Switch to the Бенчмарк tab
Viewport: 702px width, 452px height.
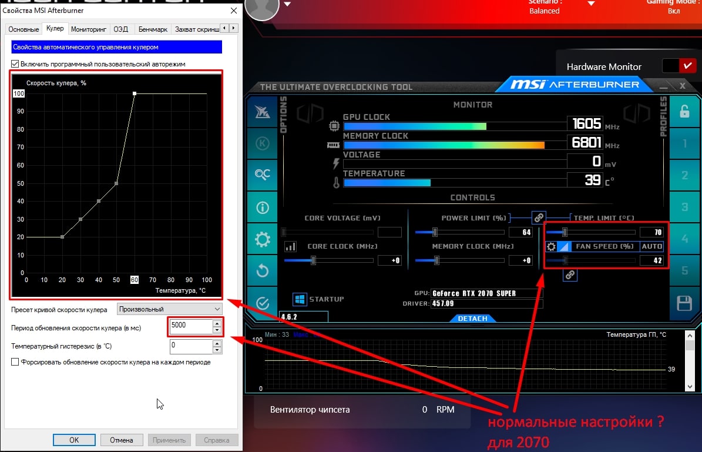153,29
